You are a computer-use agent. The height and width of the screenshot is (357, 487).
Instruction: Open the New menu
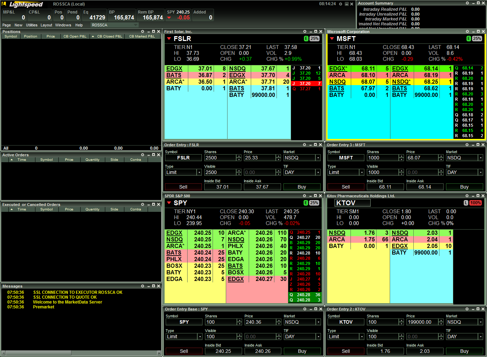pyautogui.click(x=18, y=25)
